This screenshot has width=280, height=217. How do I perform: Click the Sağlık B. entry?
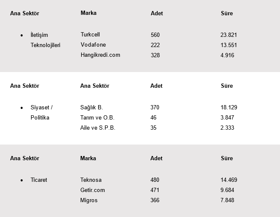tap(91, 108)
